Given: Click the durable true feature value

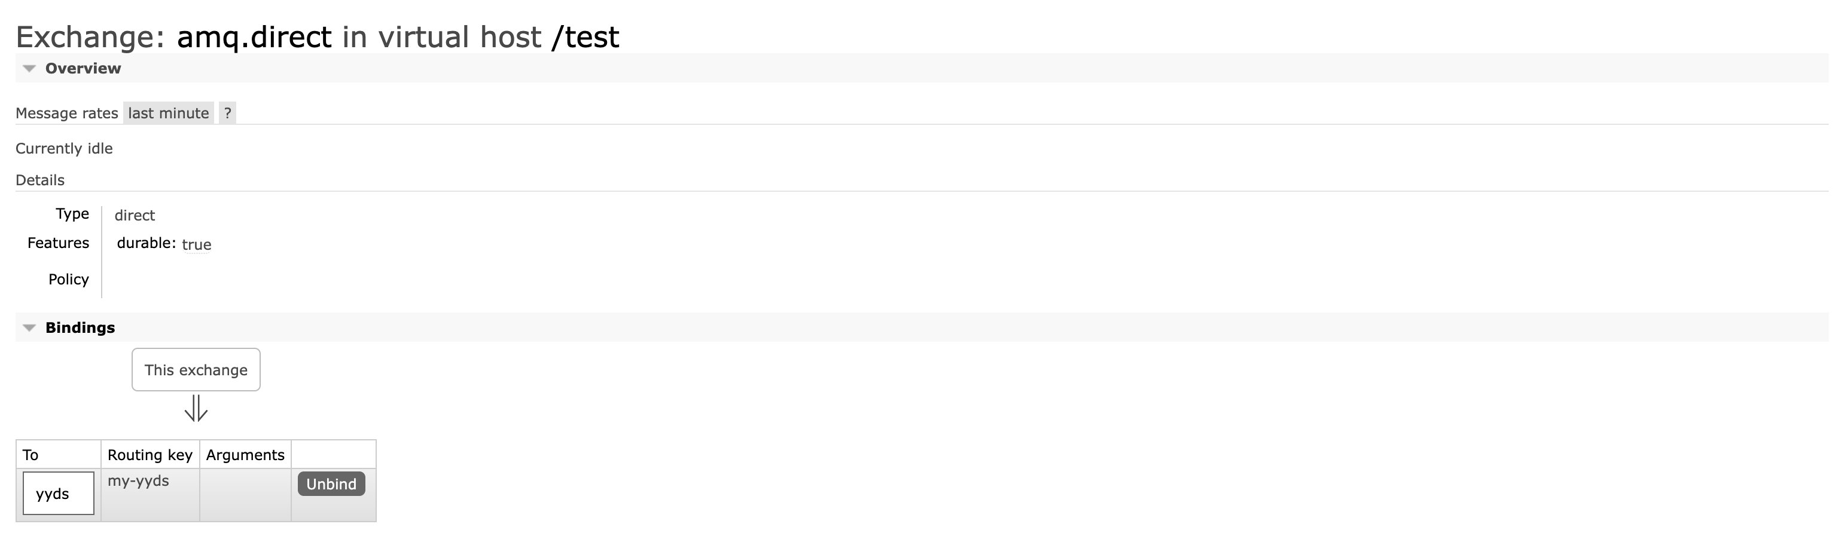Looking at the screenshot, I should click(x=196, y=244).
